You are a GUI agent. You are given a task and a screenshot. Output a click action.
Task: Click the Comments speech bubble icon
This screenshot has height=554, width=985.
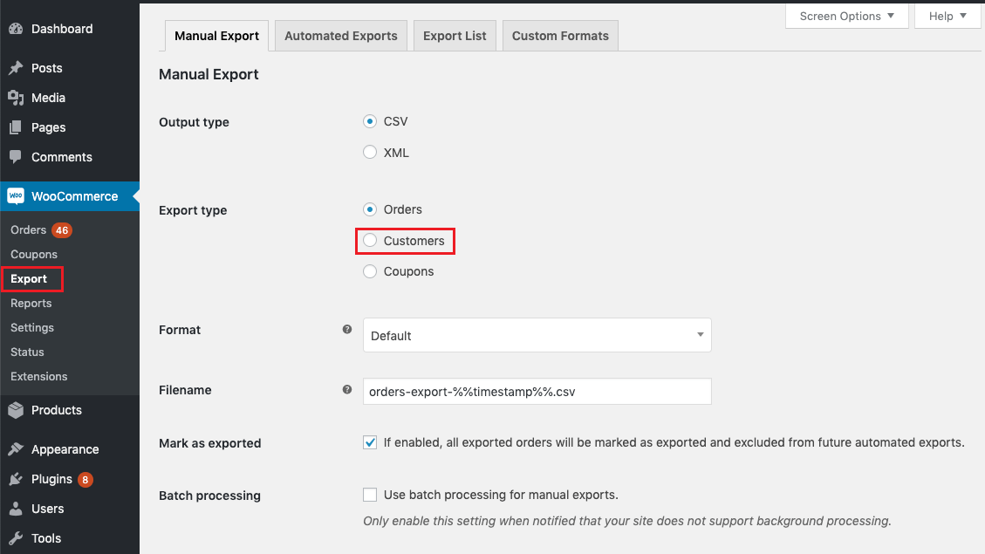pos(16,156)
